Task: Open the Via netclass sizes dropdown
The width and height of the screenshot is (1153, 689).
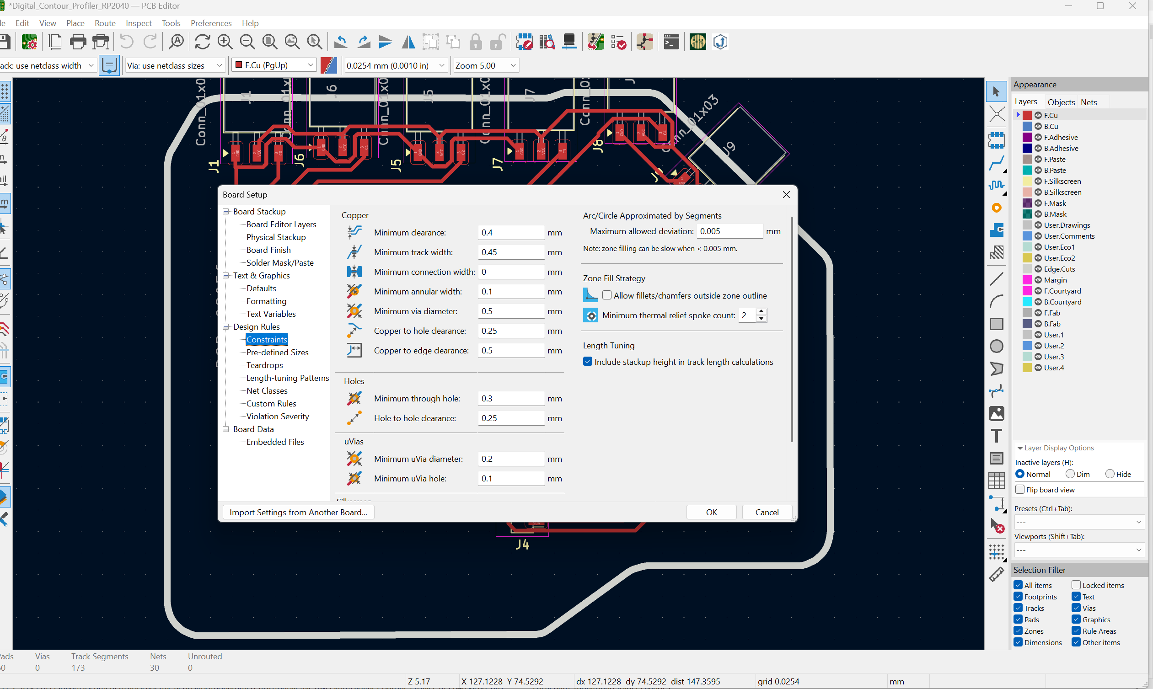Action: [175, 65]
